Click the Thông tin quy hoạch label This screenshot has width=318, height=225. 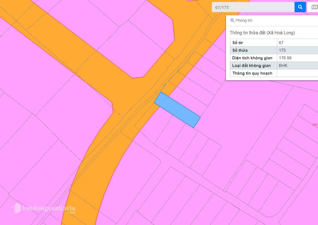click(x=252, y=73)
